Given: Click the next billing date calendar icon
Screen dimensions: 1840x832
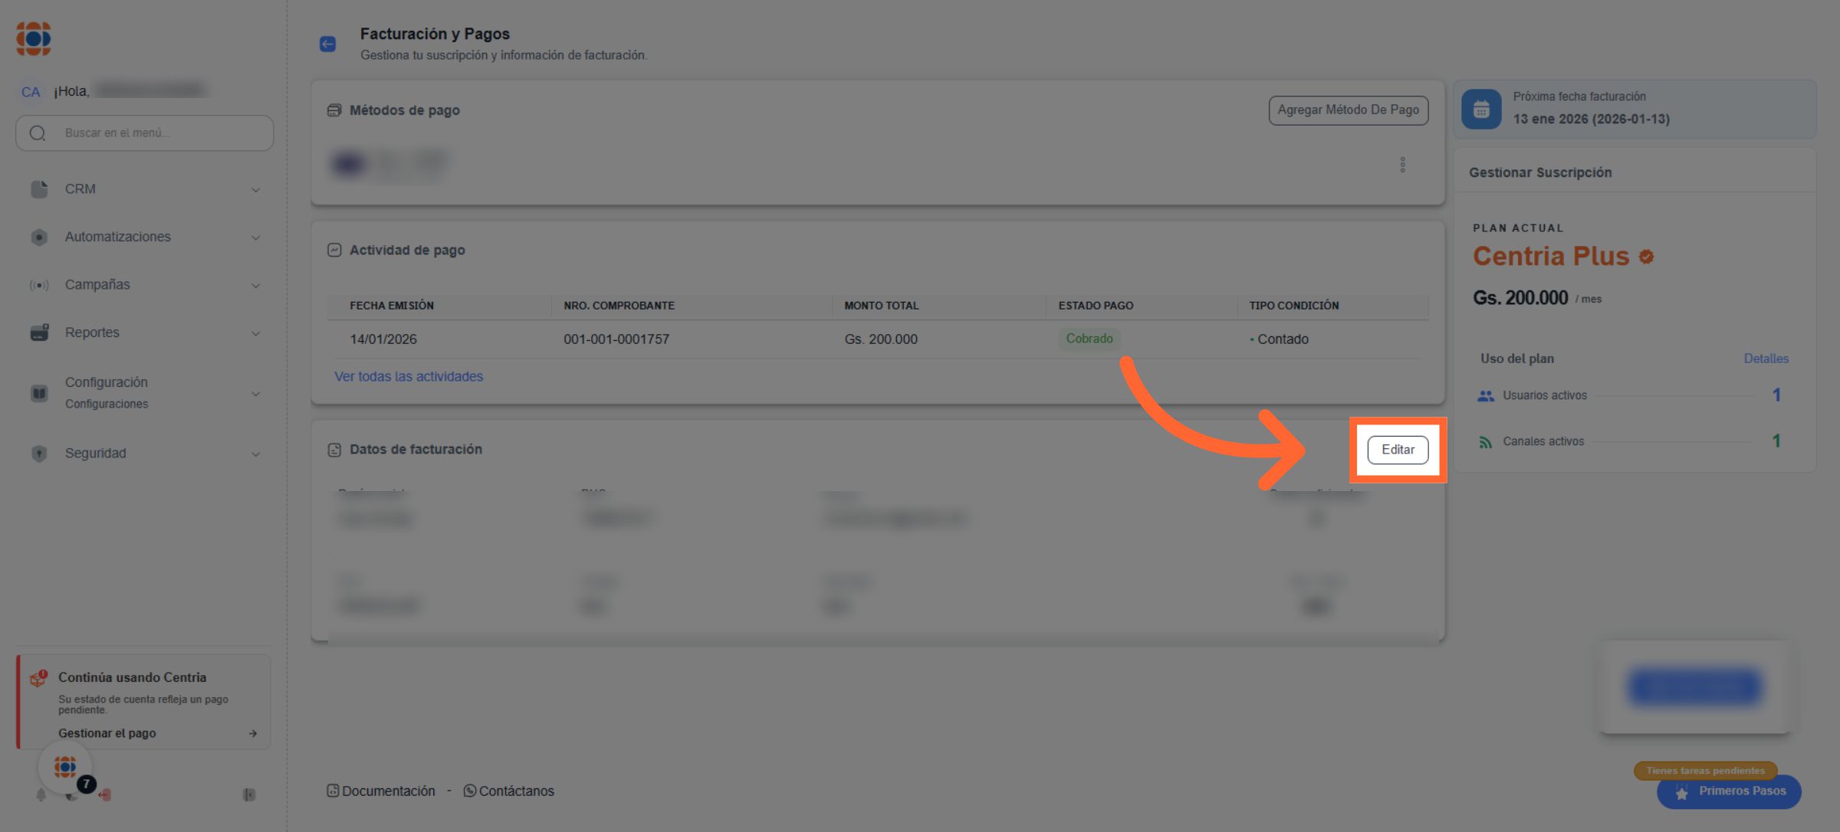Looking at the screenshot, I should click(1481, 110).
